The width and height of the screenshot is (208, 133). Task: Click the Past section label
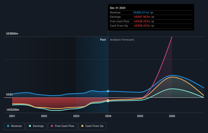coord(103,40)
